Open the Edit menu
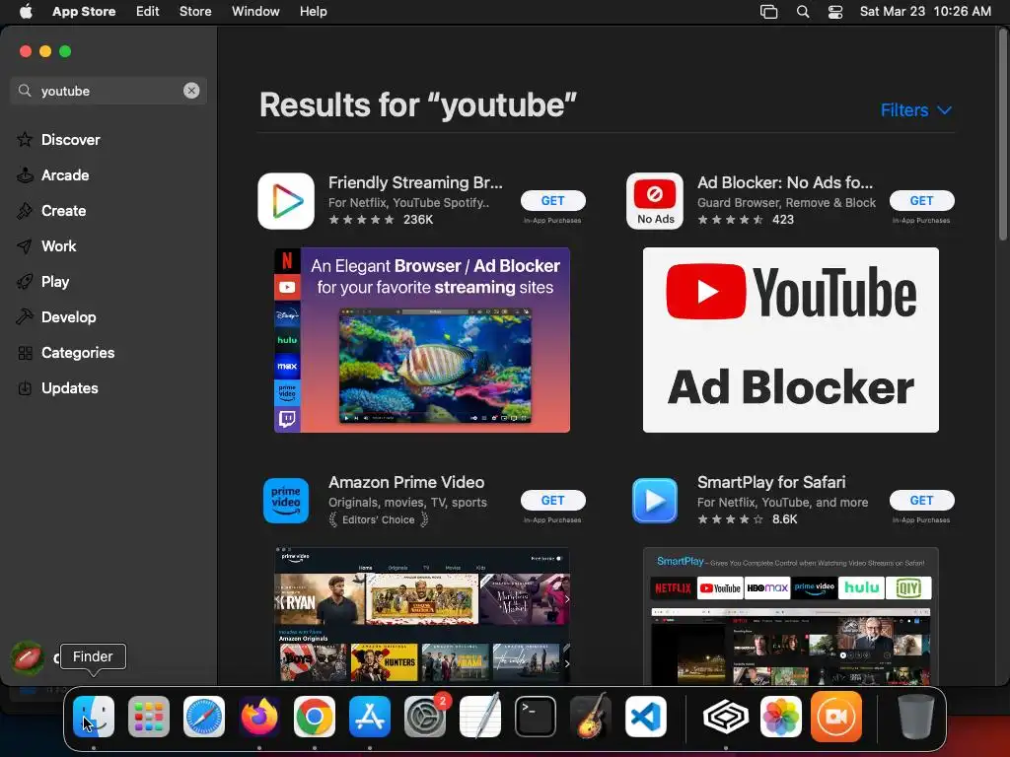This screenshot has height=757, width=1010. coord(148,12)
